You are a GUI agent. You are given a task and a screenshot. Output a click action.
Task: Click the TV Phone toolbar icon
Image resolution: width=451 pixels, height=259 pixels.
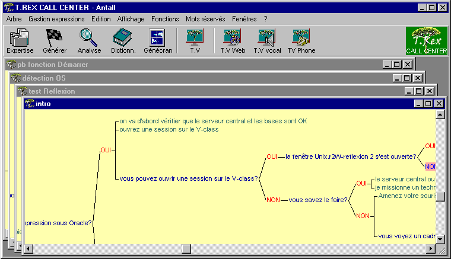[x=301, y=41]
